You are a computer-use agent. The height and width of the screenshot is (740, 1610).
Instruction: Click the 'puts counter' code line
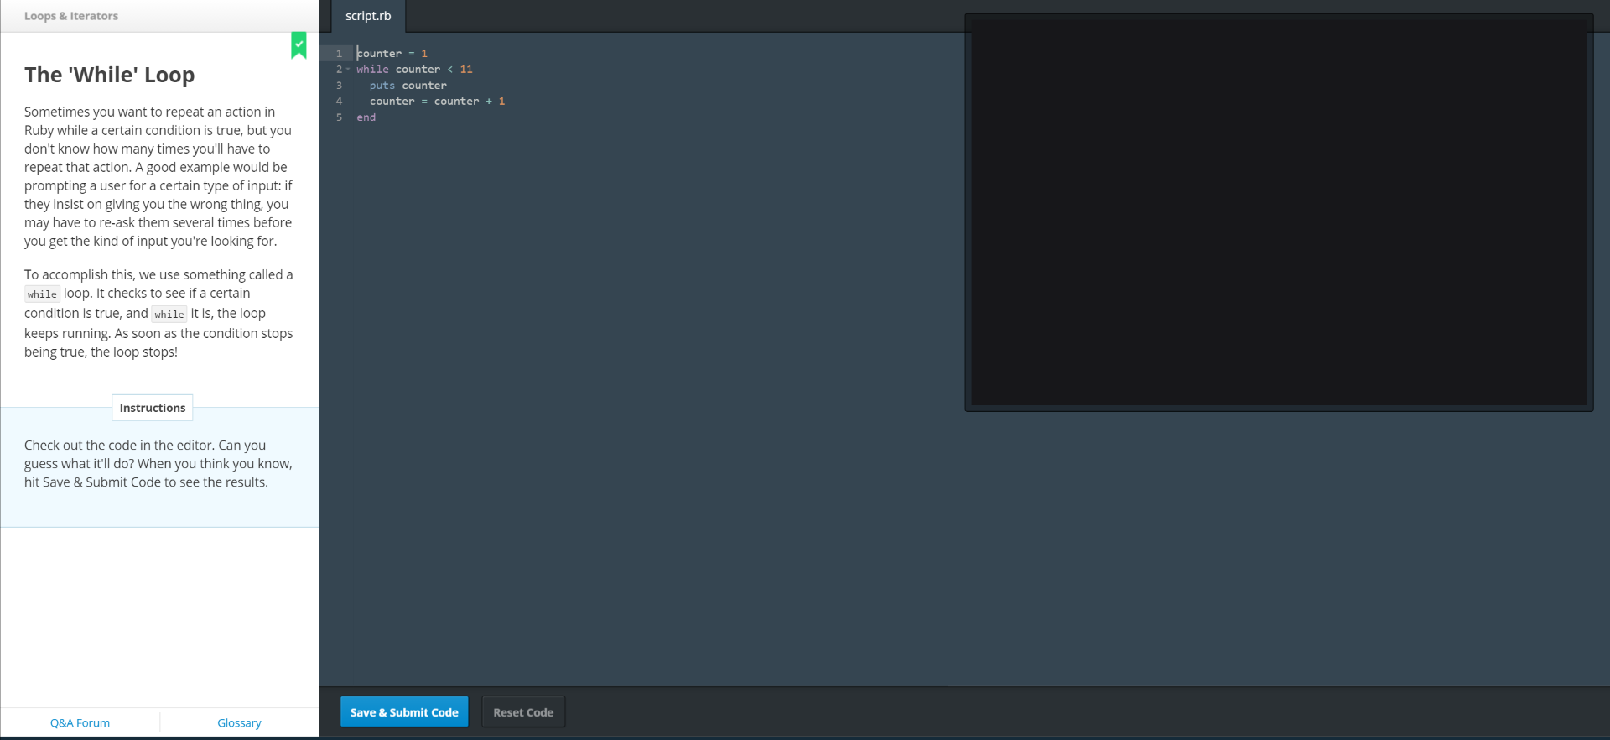pyautogui.click(x=408, y=86)
